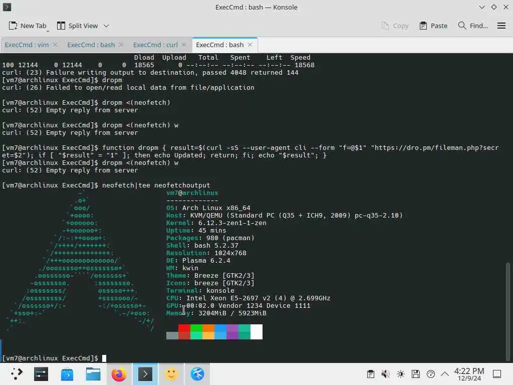Click the clock showing 4:22 PM
This screenshot has width=513, height=385.
[469, 374]
